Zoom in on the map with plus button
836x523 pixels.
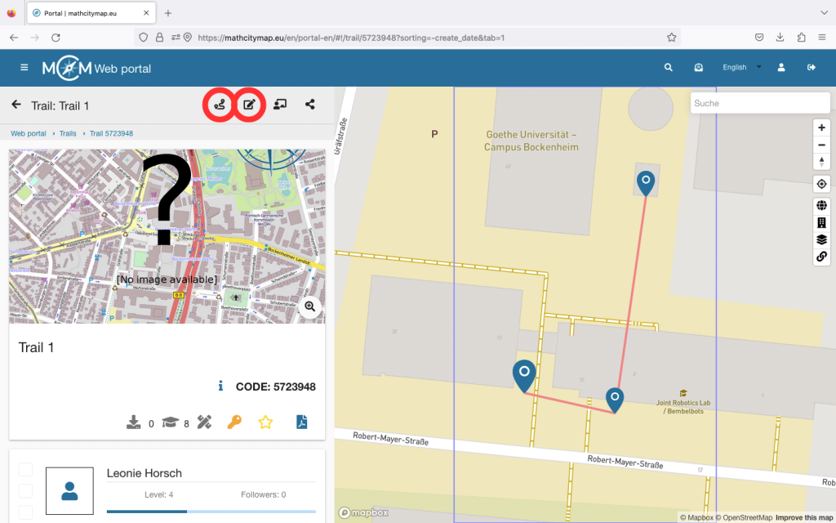[821, 127]
